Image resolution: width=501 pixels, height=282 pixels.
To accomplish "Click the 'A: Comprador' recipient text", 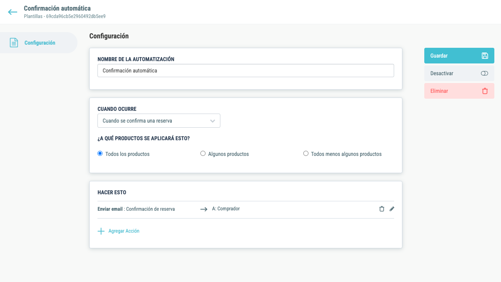I will (226, 209).
